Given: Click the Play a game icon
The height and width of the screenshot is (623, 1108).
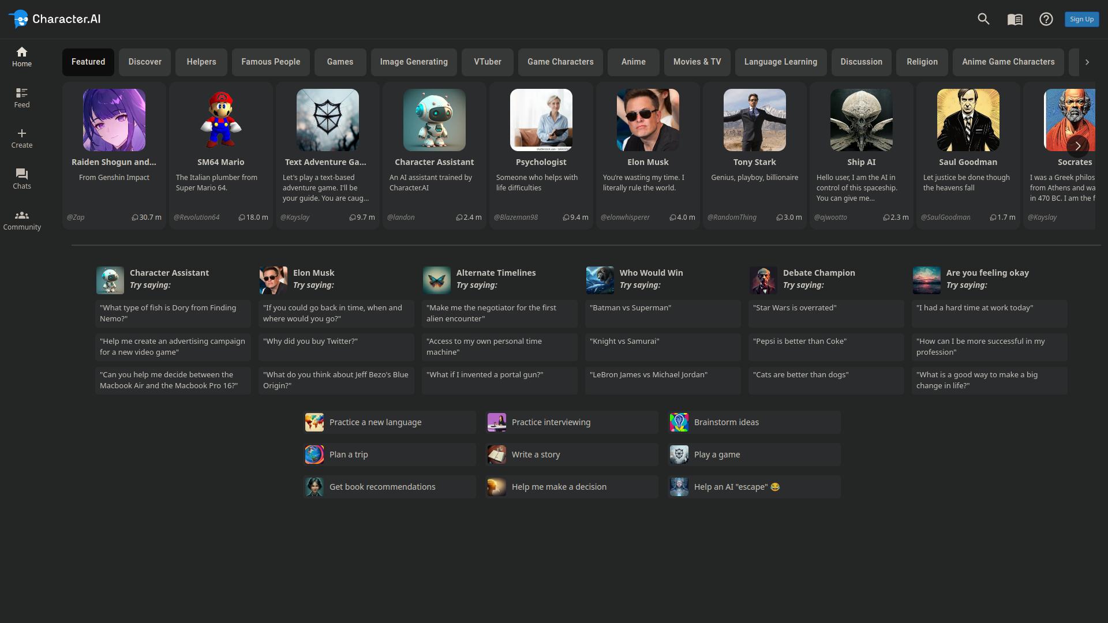Looking at the screenshot, I should pos(679,455).
